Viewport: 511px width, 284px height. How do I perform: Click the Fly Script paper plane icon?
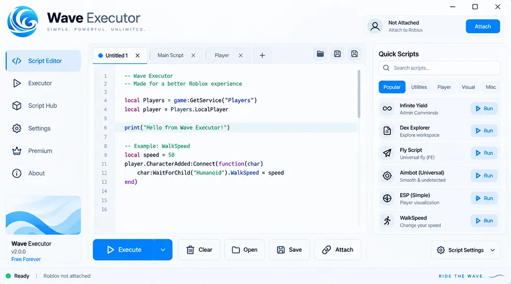coord(387,153)
